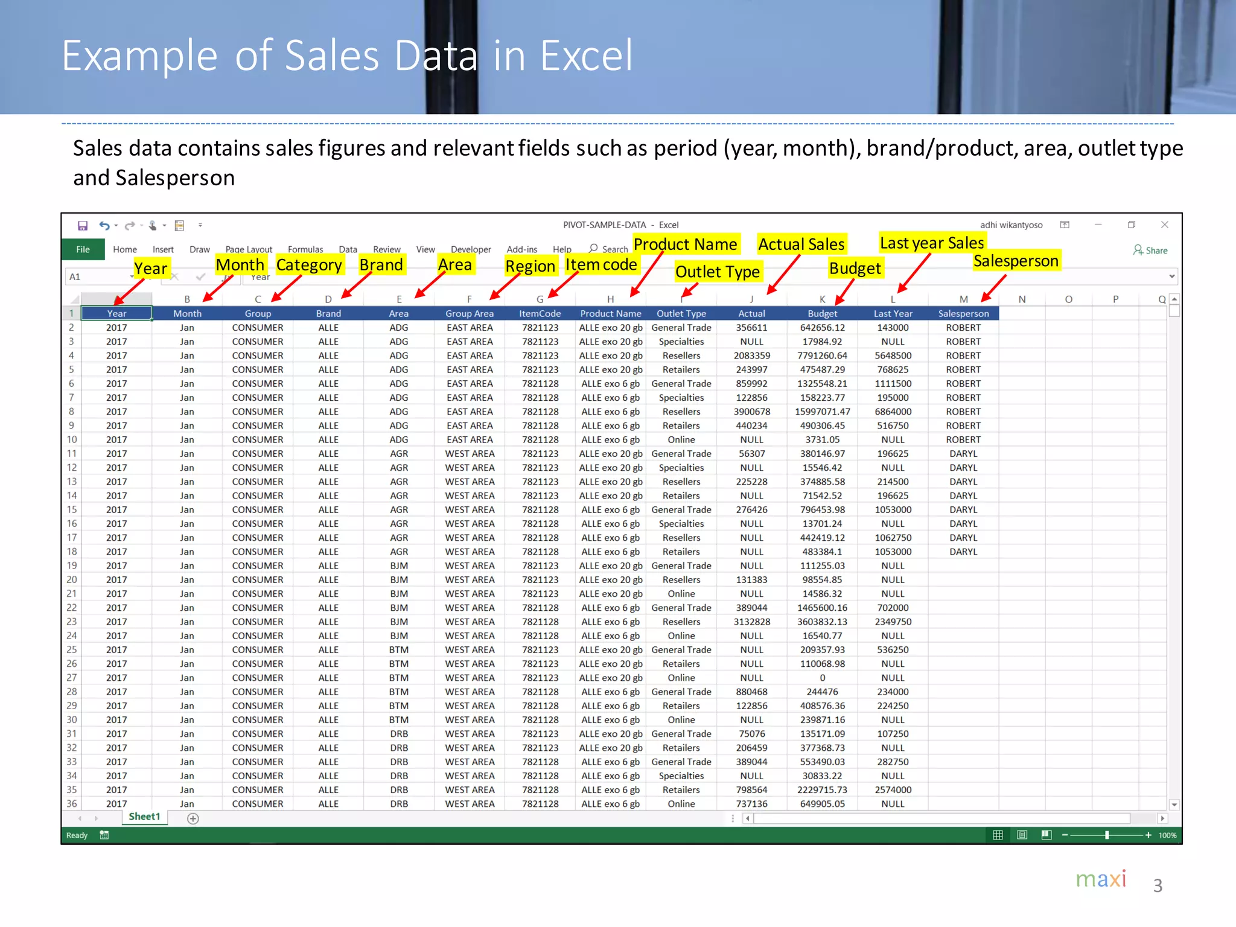The height and width of the screenshot is (927, 1236).
Task: Switch to the Home ribbon tab
Action: coord(125,249)
